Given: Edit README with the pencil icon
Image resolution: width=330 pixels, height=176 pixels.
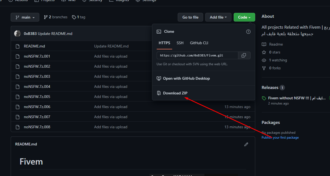Looking at the screenshot, I should [x=246, y=144].
